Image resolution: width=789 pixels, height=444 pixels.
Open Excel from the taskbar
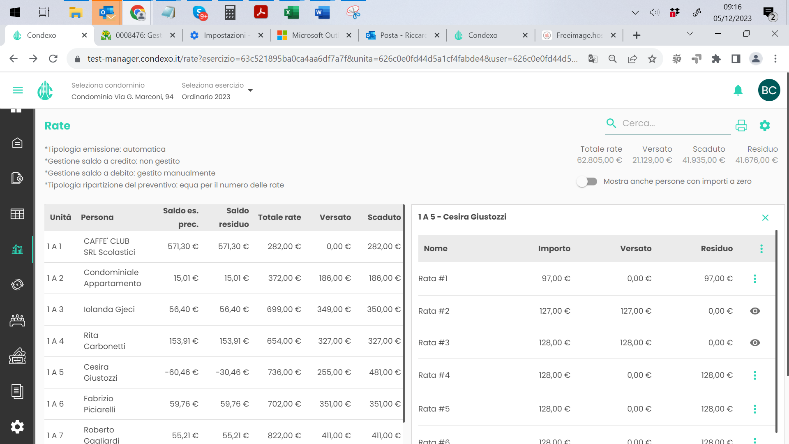(x=291, y=12)
